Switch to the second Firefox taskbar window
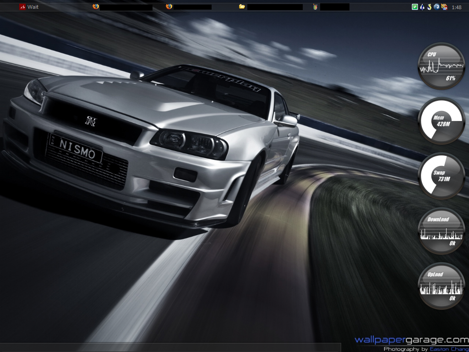Viewport: 469px width, 352px height. [x=189, y=6]
